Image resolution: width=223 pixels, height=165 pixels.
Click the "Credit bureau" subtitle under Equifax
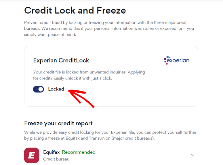point(56,159)
